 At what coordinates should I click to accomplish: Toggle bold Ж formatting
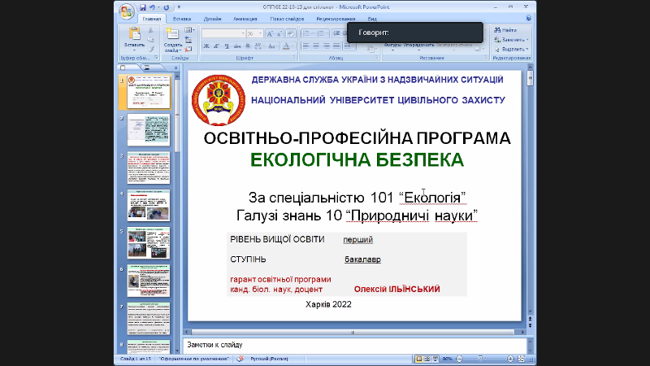(206, 46)
